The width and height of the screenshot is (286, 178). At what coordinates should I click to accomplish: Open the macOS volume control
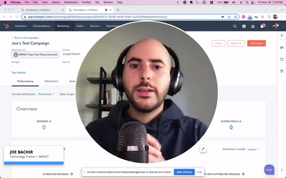point(234,2)
